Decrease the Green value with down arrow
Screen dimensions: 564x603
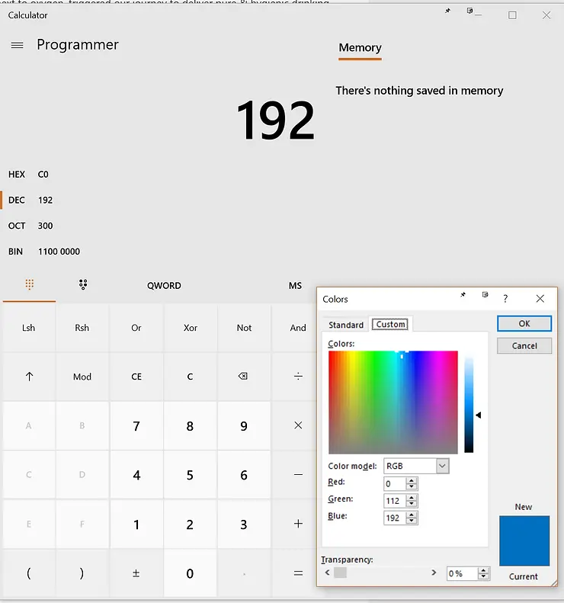pyautogui.click(x=412, y=504)
